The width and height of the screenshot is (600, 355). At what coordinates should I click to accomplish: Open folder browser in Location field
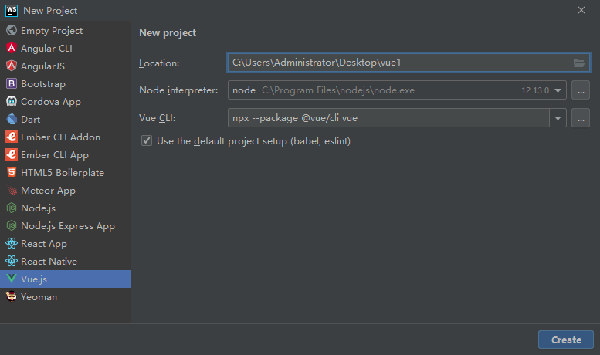579,63
